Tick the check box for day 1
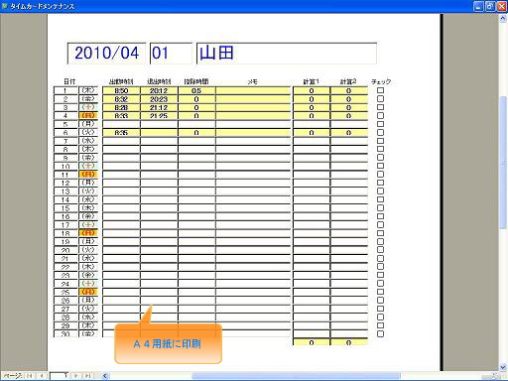Viewport: 508px width, 381px height. click(380, 90)
